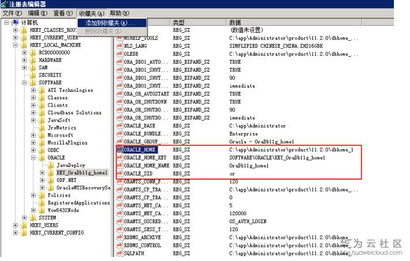Open the 文件 menu

coord(12,13)
